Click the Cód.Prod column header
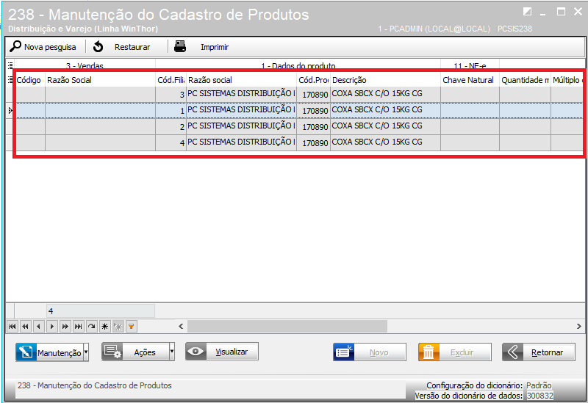 313,80
